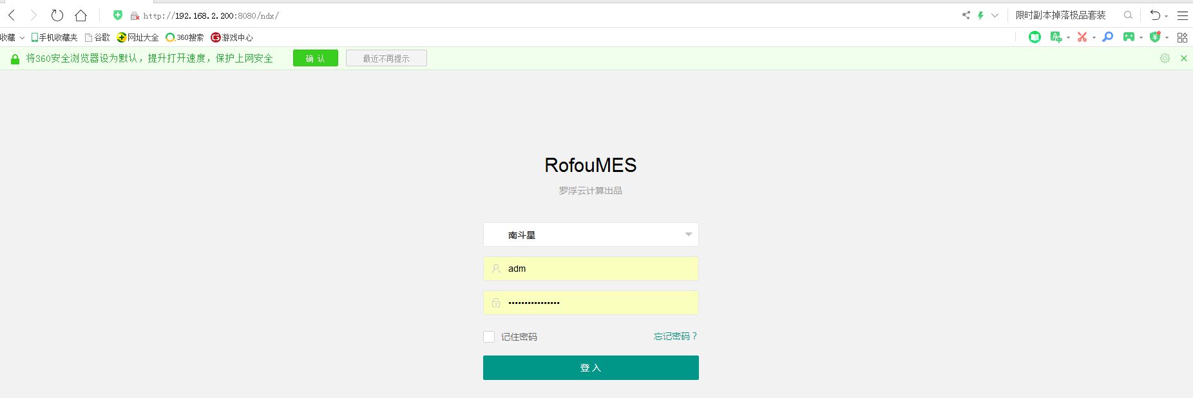Click the 忘记密码 forgot password link
Viewport: 1193px width, 398px height.
[675, 336]
